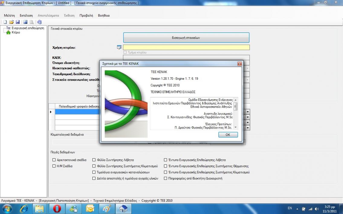Open dropdown arrow in third table row
Viewport: 343px width, 214px height.
[248, 122]
